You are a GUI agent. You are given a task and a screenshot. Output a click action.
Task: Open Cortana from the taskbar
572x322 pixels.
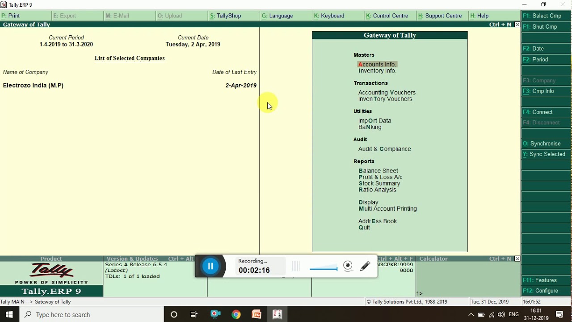174,314
